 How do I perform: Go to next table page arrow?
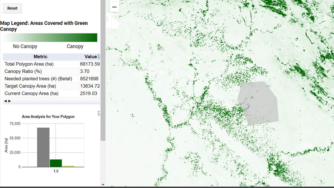[9, 101]
